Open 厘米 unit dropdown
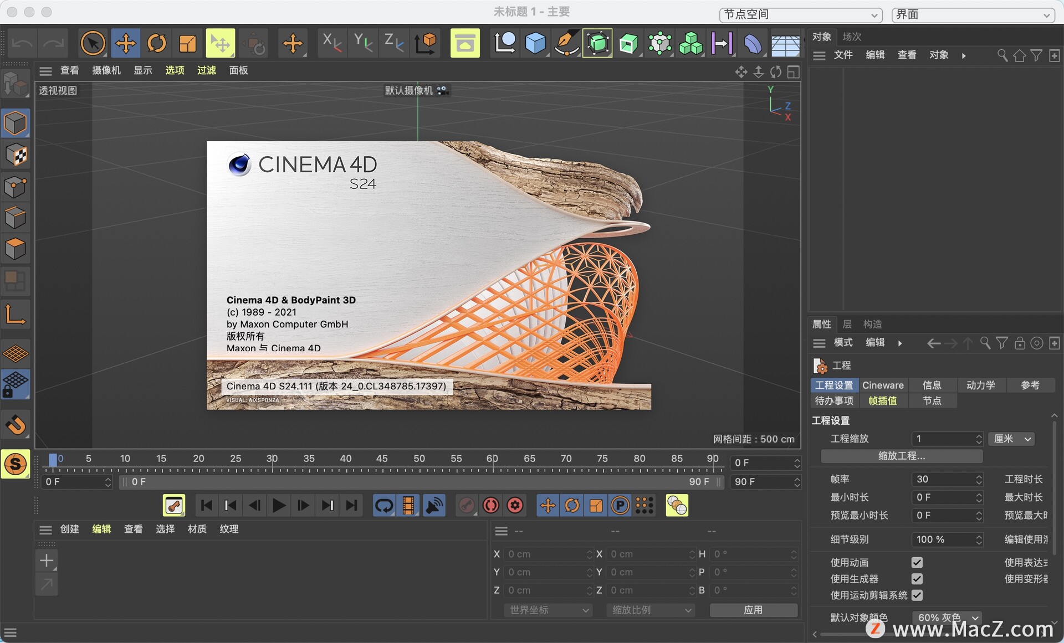Screen dimensions: 1064x643 [1012, 439]
